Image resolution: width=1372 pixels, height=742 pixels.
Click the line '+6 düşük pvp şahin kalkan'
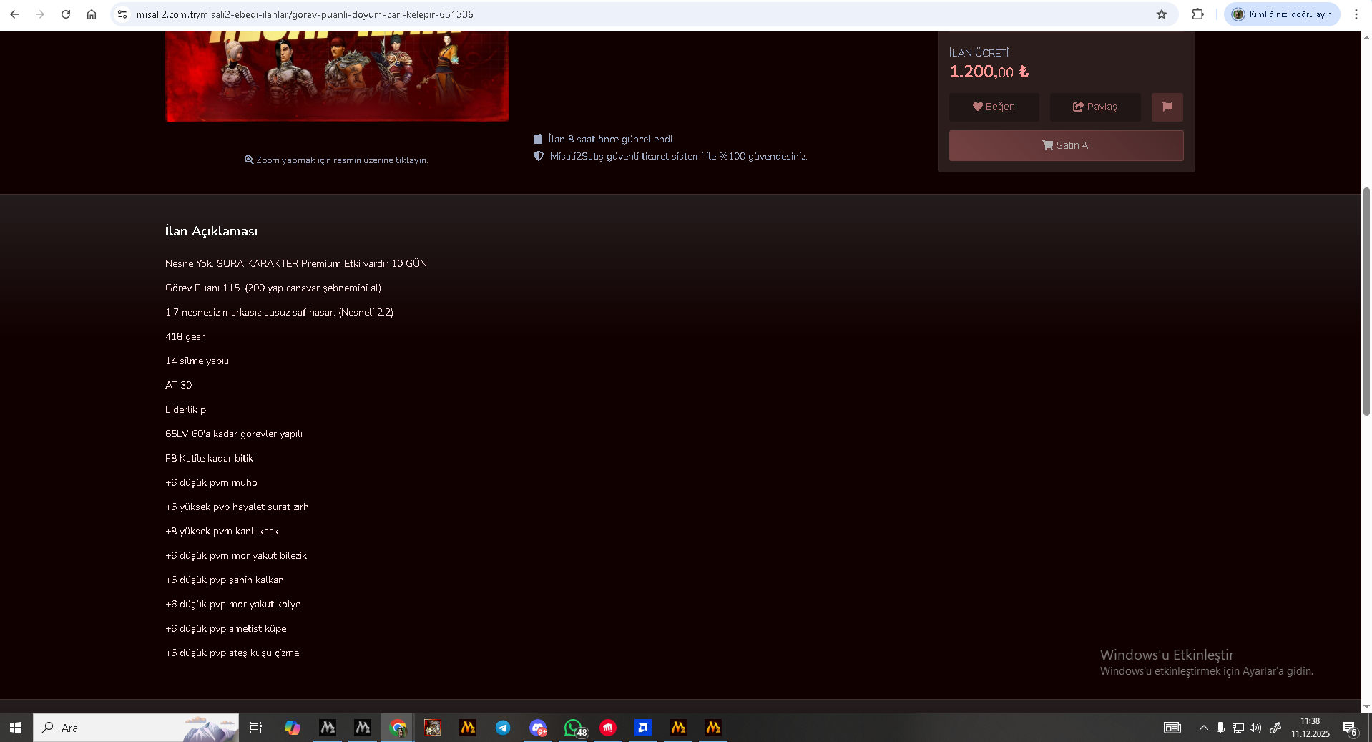(225, 580)
